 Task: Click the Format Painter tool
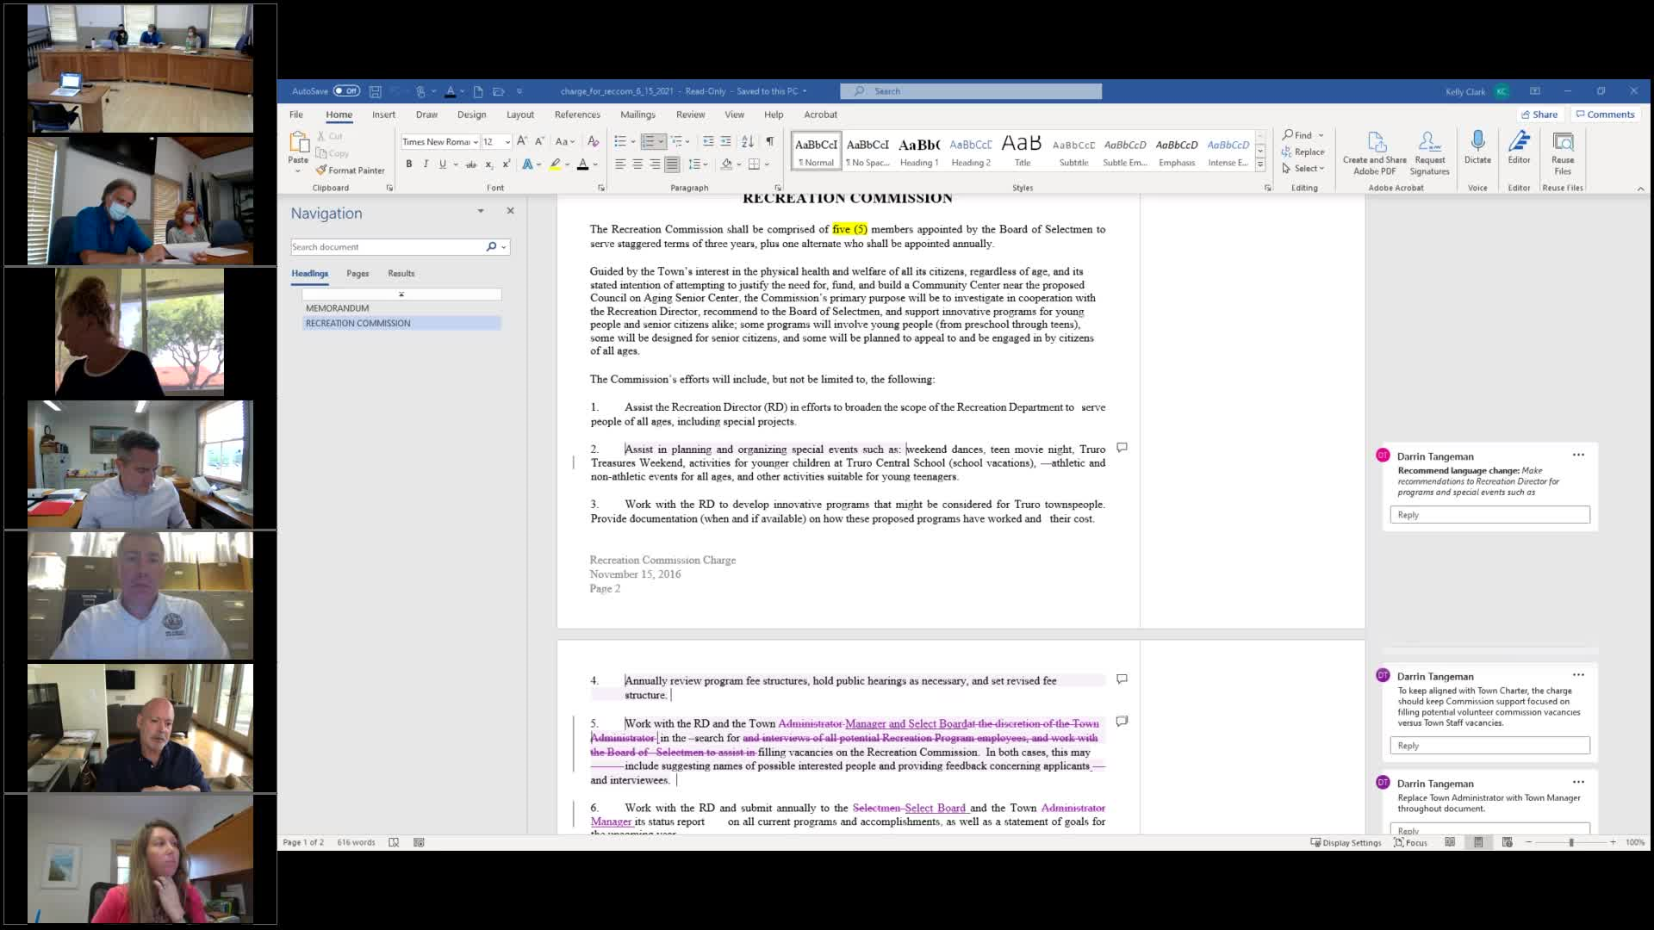click(351, 170)
